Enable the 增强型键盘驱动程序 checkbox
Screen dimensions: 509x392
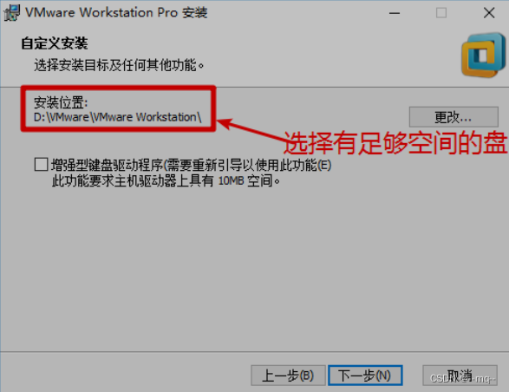click(x=42, y=164)
